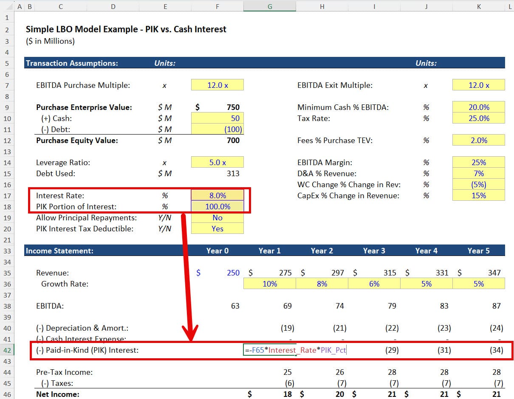Screen dimensions: 514x399
Task: Select the CapEx % Change in Revenue cell showing 15%
Action: click(x=478, y=196)
